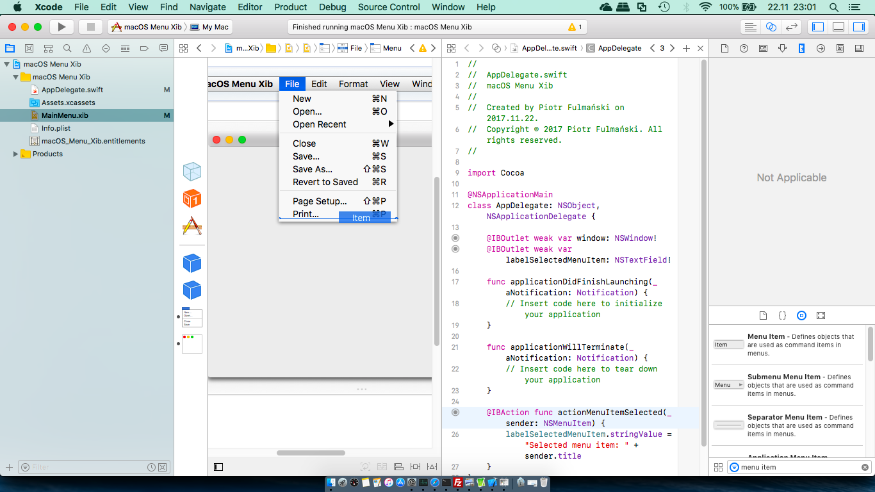Show the Project navigator folder icon
The width and height of the screenshot is (875, 492).
tap(10, 48)
